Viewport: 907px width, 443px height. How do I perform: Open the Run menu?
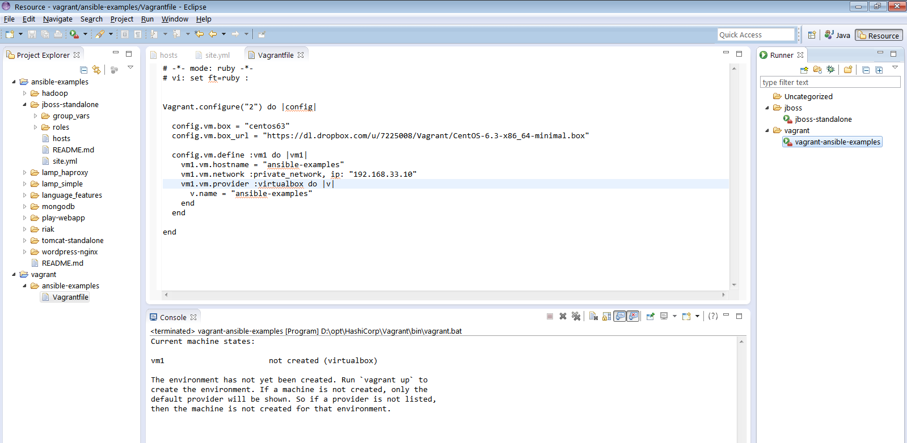point(147,19)
